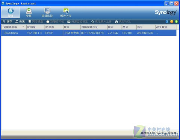Open the blue gear settings icon

[x=167, y=22]
